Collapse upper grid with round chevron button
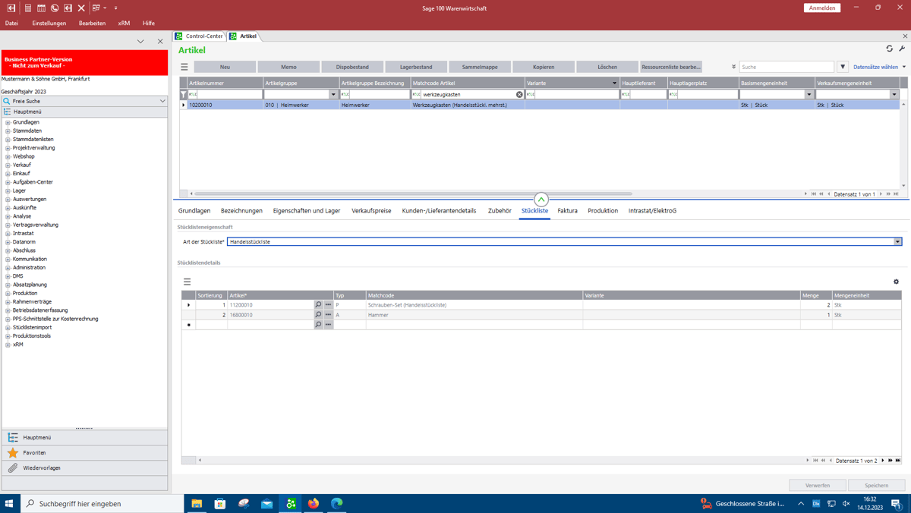 point(541,200)
